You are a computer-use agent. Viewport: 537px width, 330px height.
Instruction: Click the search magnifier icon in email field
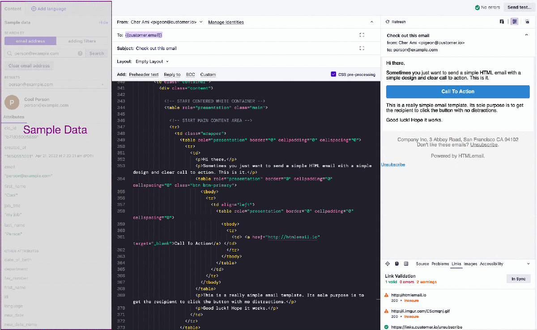click(x=9, y=53)
